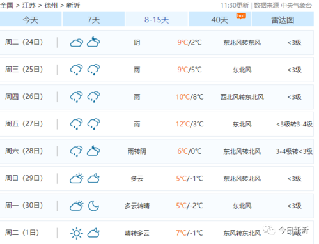Open the 40天 forecast tab
This screenshot has height=244, width=319.
pos(219,20)
